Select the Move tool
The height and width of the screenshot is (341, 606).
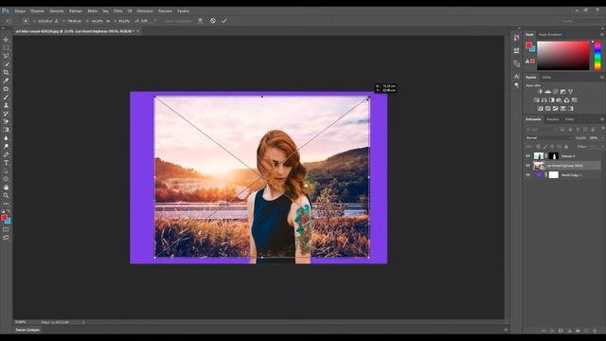tap(6, 40)
